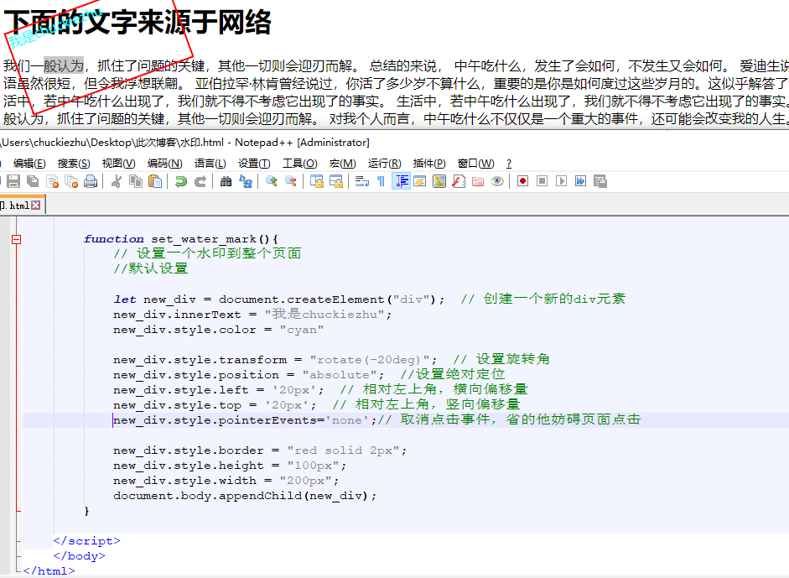This screenshot has width=789, height=578.
Task: Open Find with the binoculars icon
Action: pos(226,181)
